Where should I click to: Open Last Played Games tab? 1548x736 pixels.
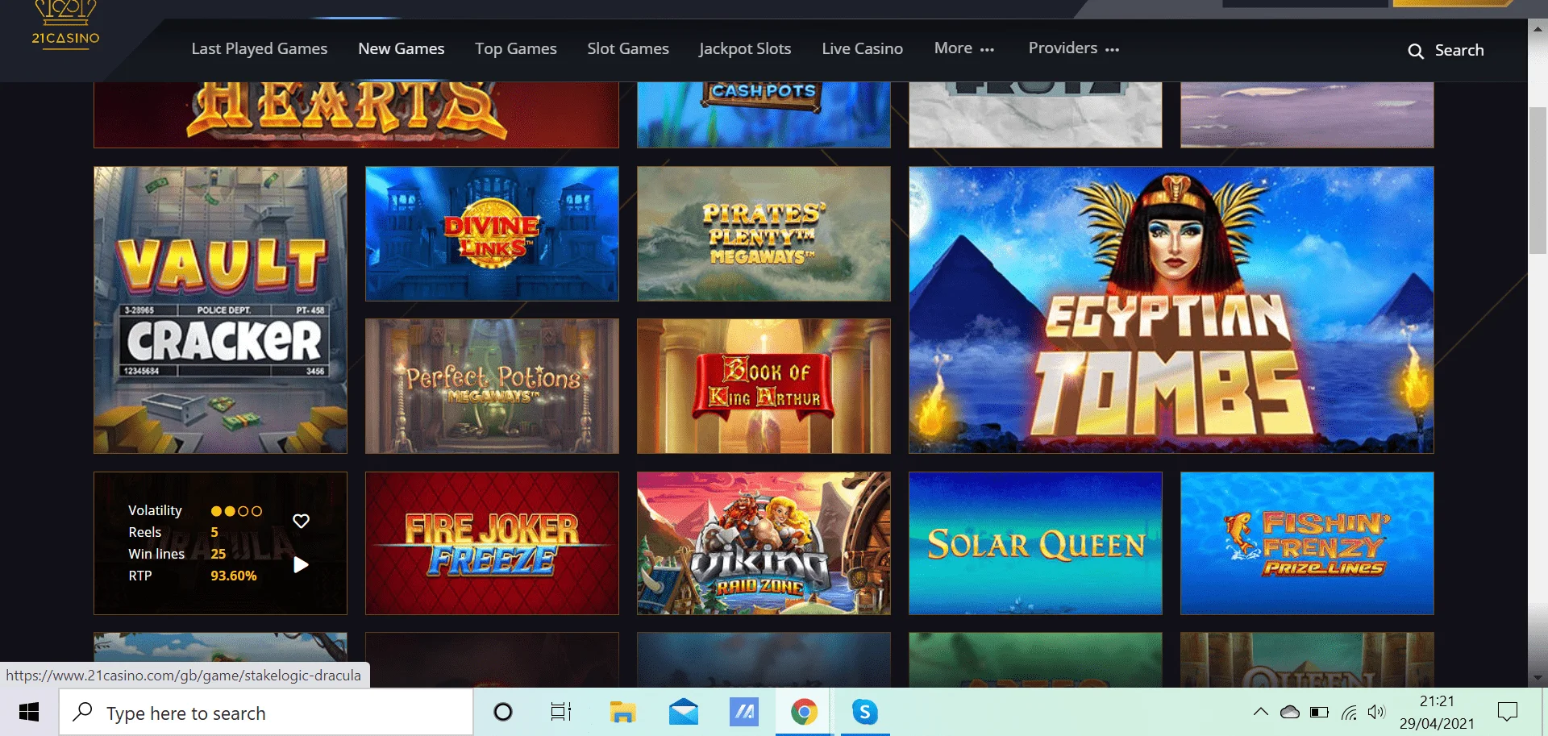click(260, 48)
